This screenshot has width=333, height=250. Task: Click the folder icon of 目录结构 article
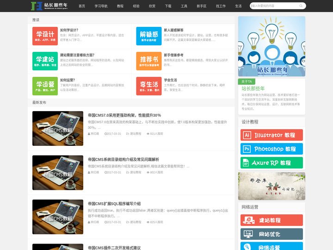point(128,172)
